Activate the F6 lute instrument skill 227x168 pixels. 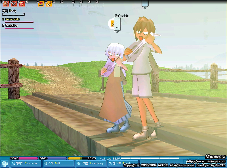pyautogui.click(x=49, y=4)
